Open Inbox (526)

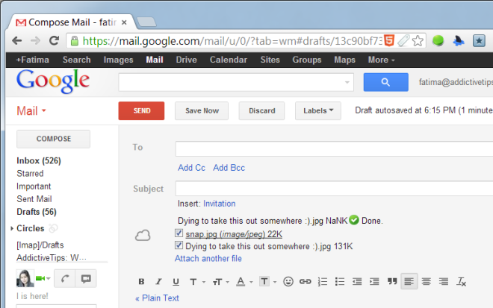click(x=39, y=161)
